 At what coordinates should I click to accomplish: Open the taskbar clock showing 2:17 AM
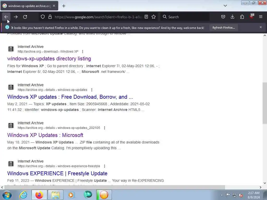click(254, 195)
